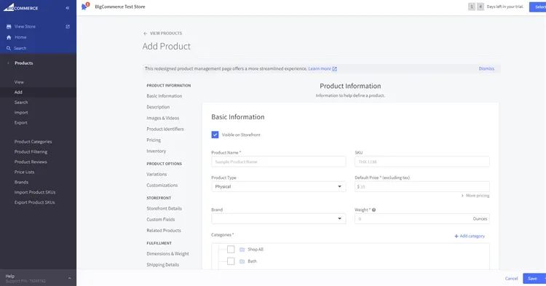Image resolution: width=546 pixels, height=286 pixels.
Task: Jump to Customizations section
Action: click(162, 186)
